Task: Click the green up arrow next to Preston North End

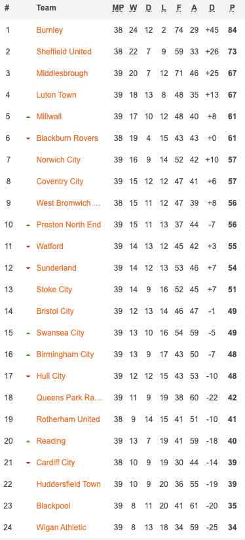Action: (28, 225)
